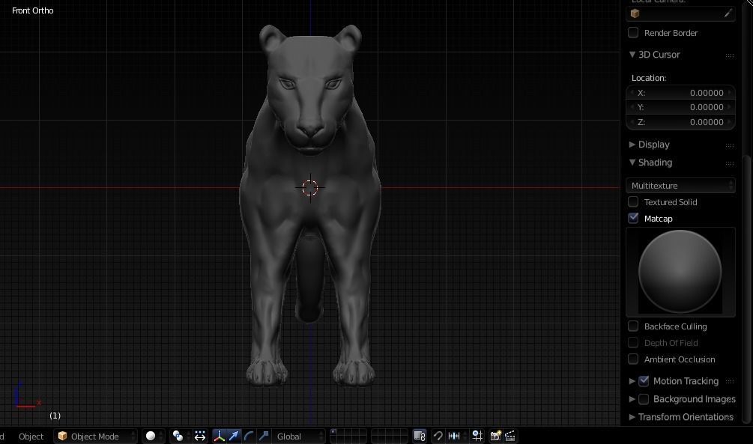The height and width of the screenshot is (444, 753).
Task: Open the pivot point selector icon
Action: point(181,436)
